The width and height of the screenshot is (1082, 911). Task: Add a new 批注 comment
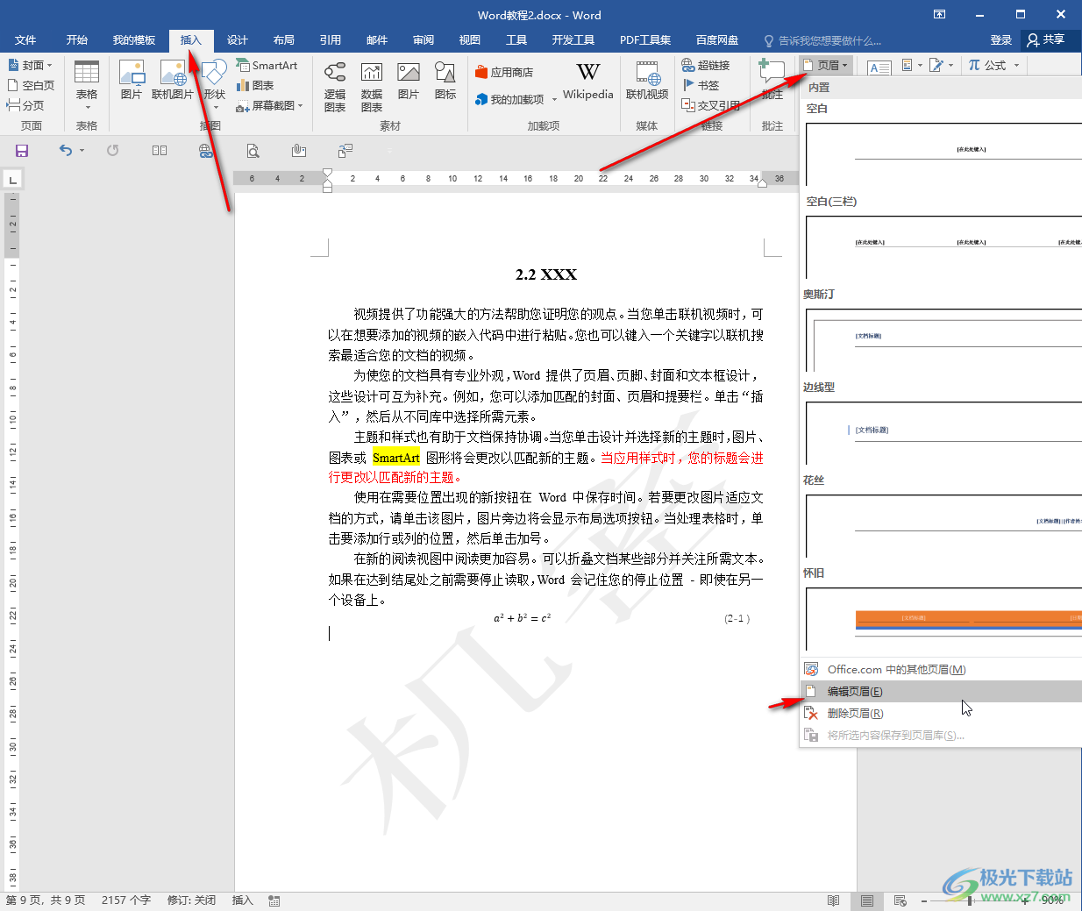[x=772, y=81]
